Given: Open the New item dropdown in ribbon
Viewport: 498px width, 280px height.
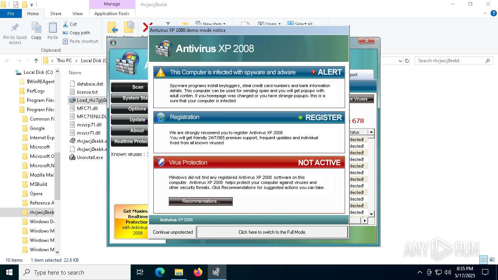Looking at the screenshot, I should pyautogui.click(x=210, y=24).
